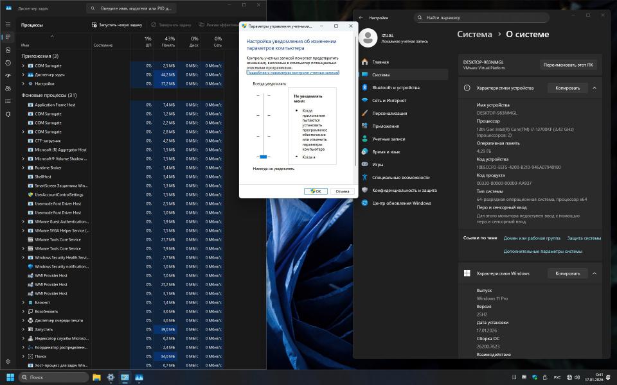This screenshot has width=617, height=385.
Task: Open Performance page in Task Manager sidebar
Action: click(x=8, y=49)
